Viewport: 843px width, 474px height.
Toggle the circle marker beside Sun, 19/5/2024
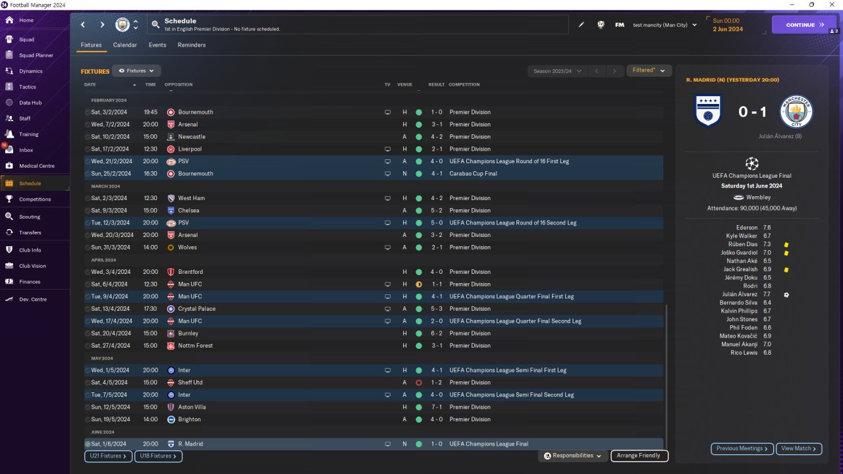(88, 419)
